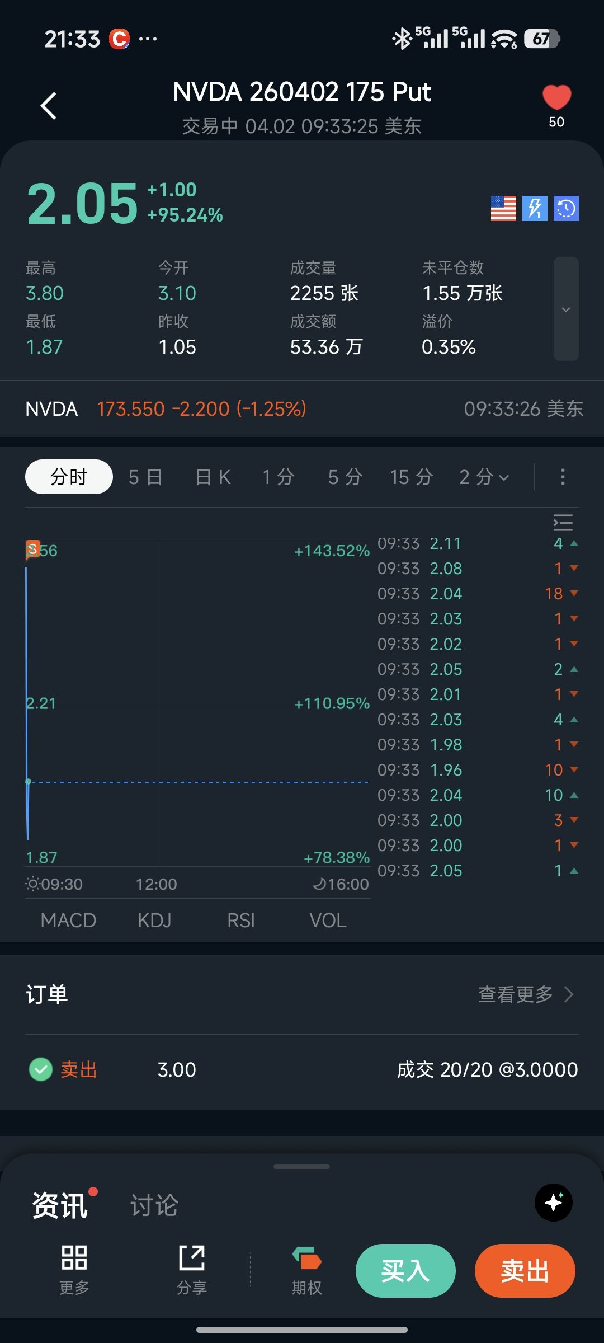Image resolution: width=604 pixels, height=1343 pixels.
Task: Select the 分时 chart tab
Action: pos(69,477)
